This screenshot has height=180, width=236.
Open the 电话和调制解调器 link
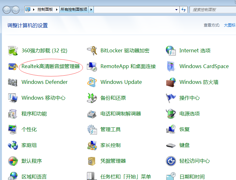pyautogui.click(x=121, y=114)
